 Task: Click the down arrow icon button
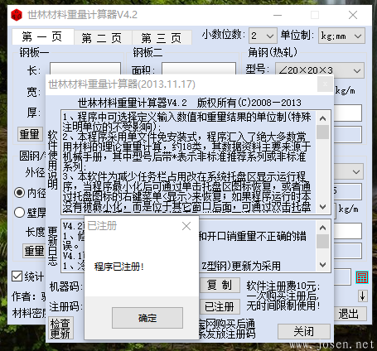pos(362,296)
